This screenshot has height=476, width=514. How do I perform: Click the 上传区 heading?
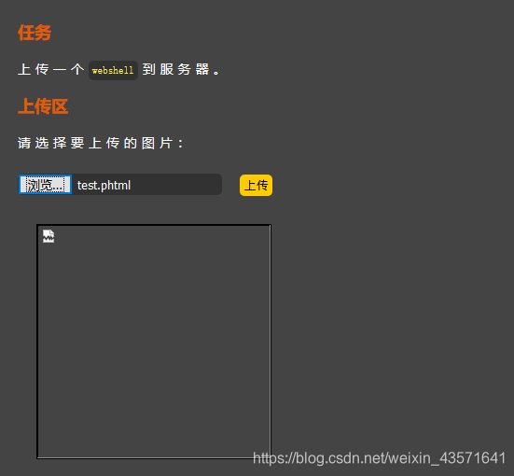tap(43, 106)
